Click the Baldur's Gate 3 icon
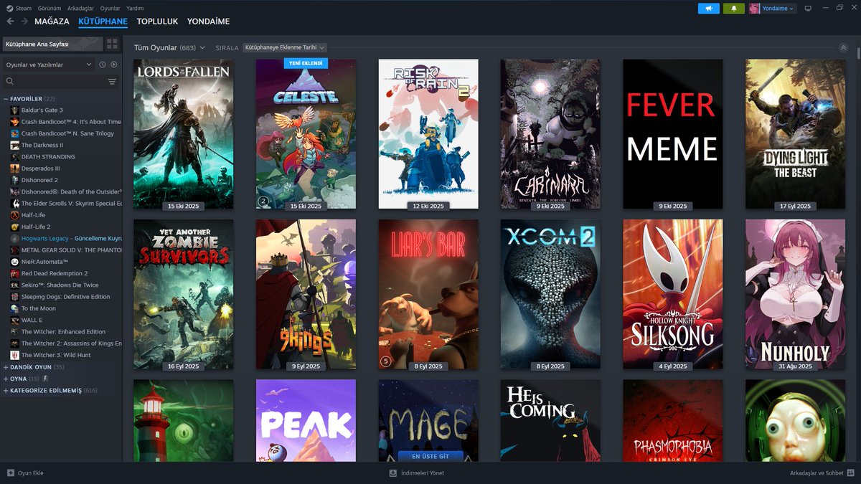861x484 pixels. tap(15, 110)
